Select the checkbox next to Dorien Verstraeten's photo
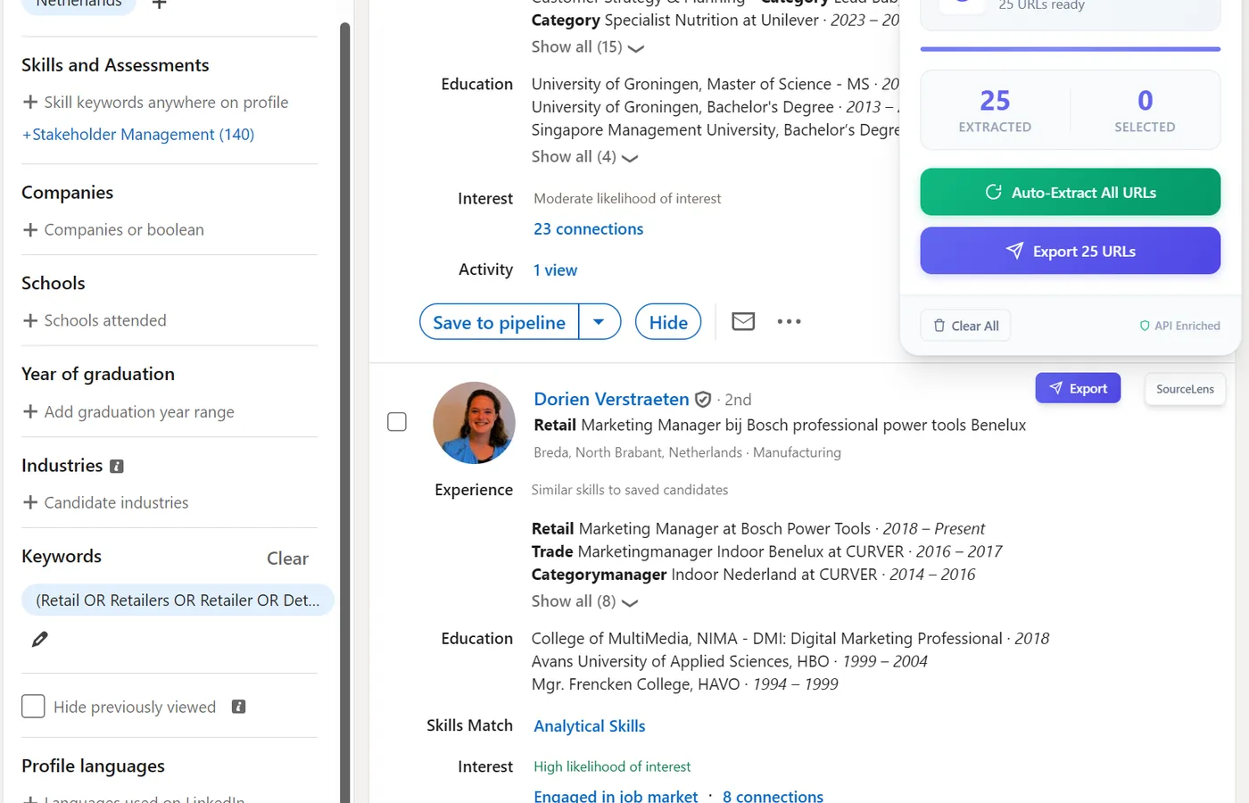1249x803 pixels. pos(396,421)
